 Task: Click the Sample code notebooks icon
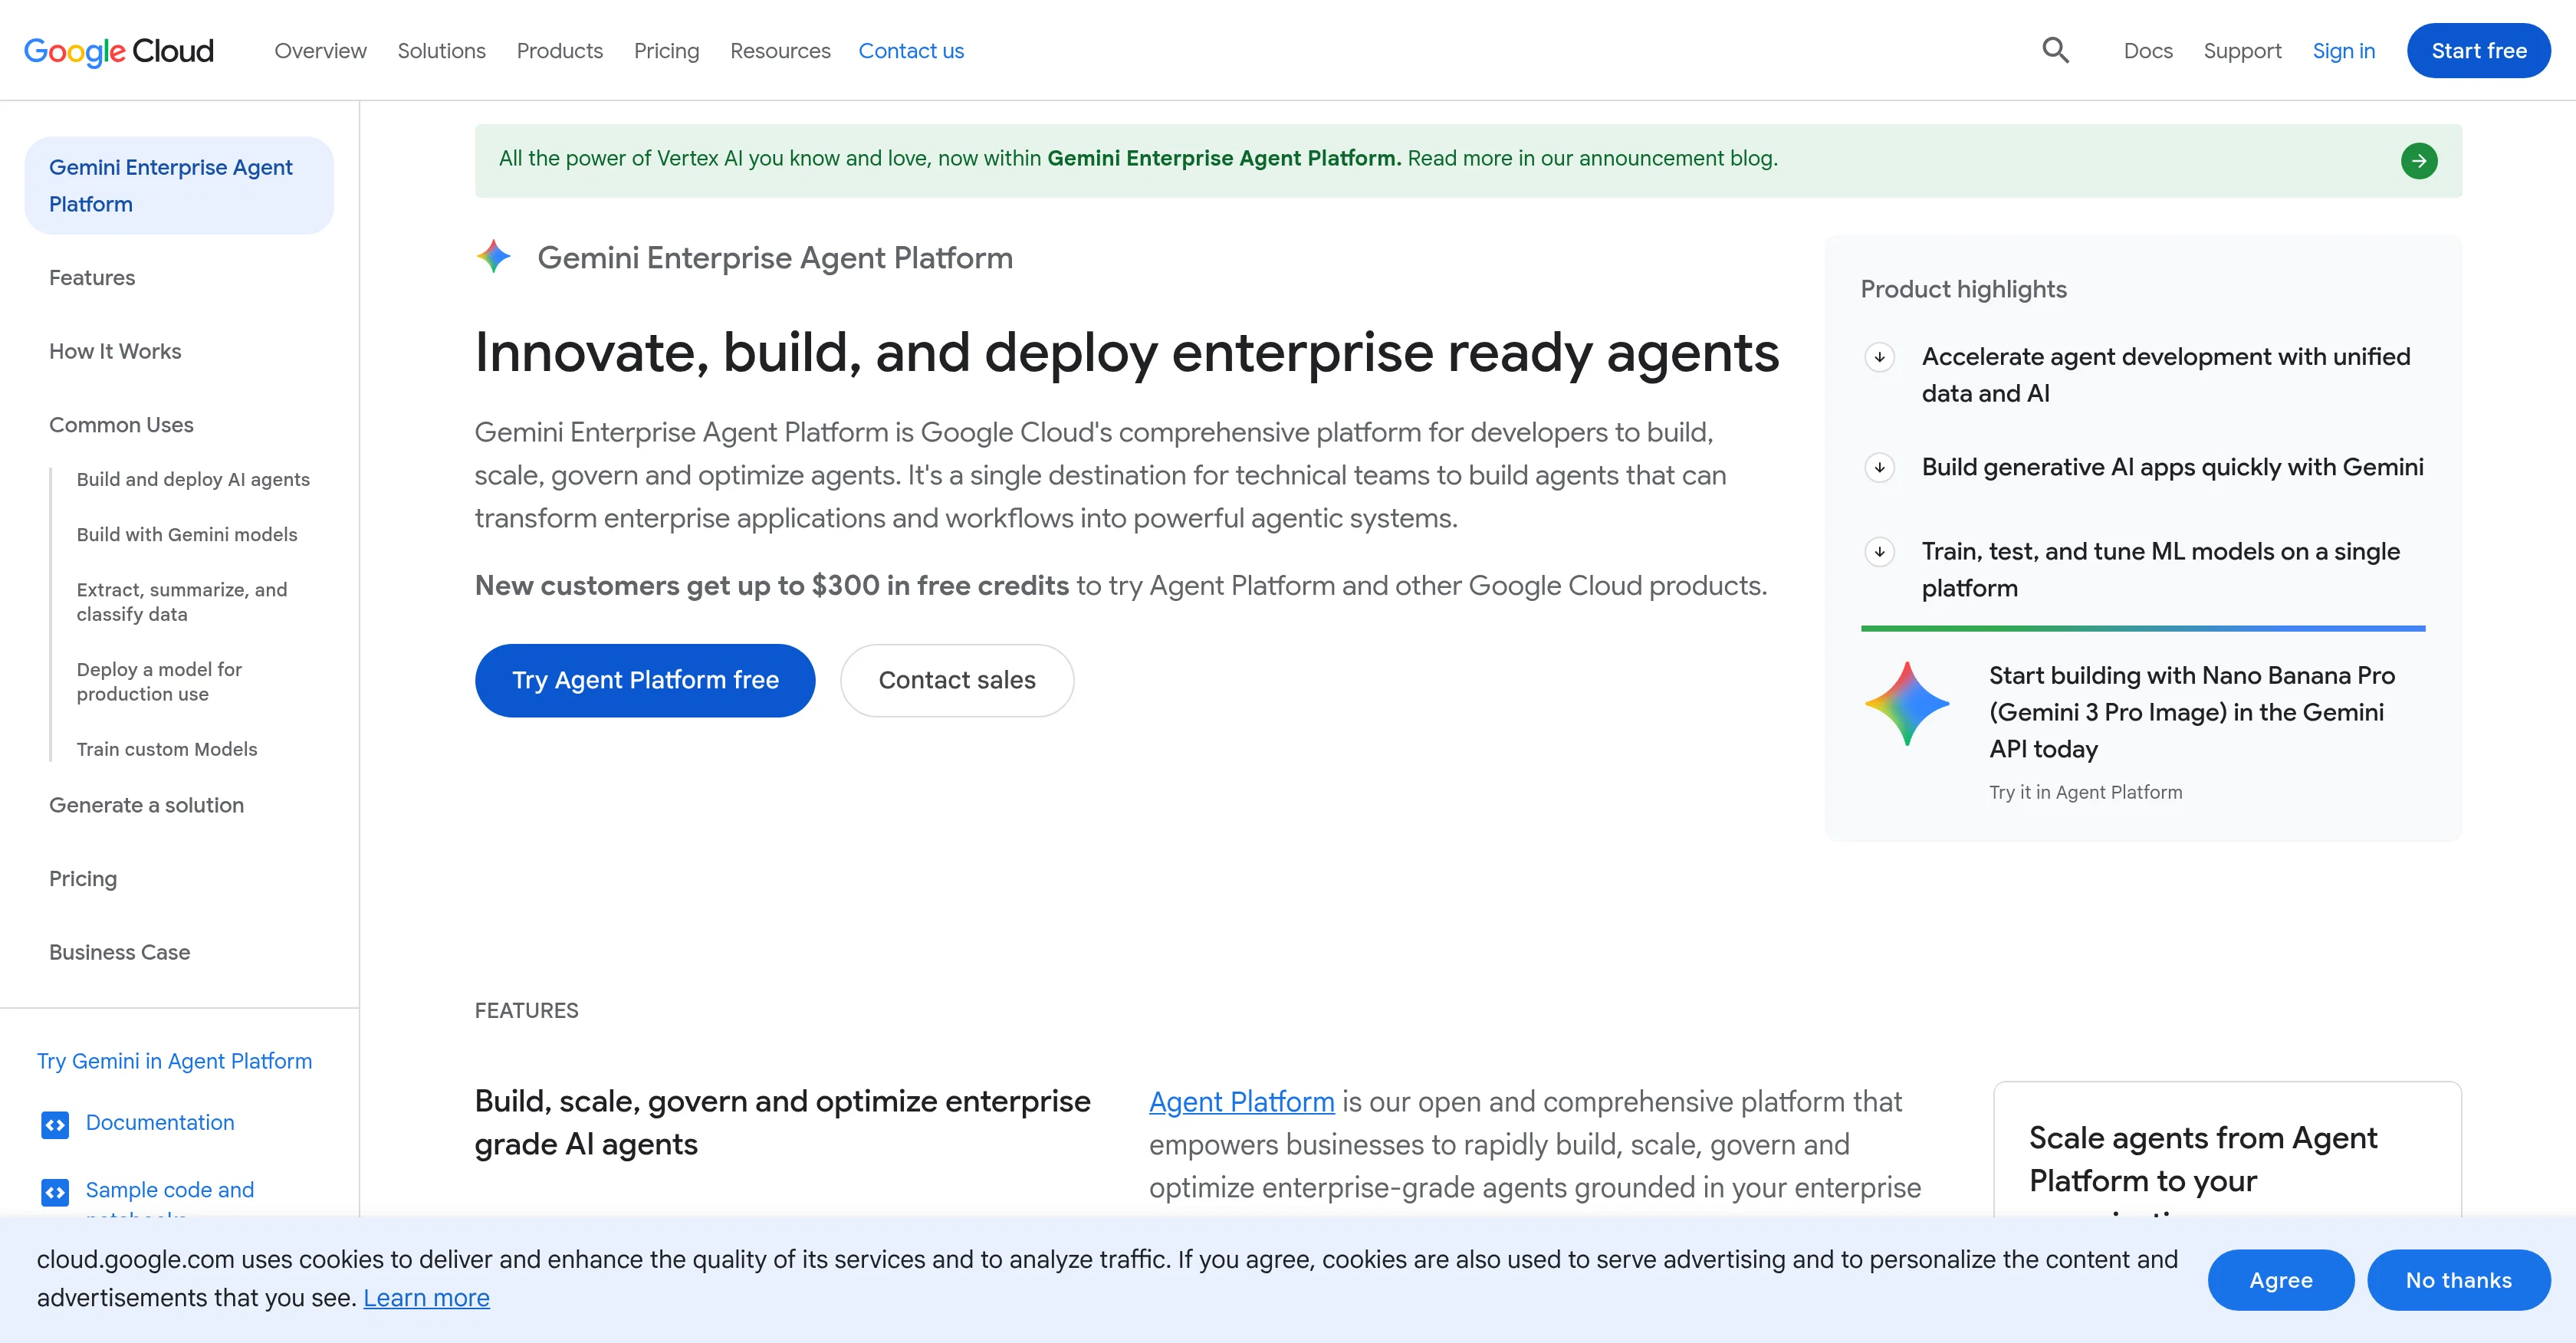coord(55,1192)
